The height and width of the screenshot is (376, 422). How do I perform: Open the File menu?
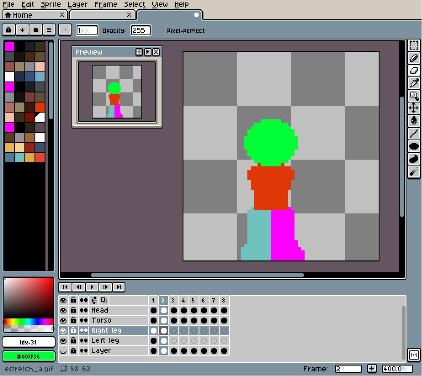coord(8,4)
